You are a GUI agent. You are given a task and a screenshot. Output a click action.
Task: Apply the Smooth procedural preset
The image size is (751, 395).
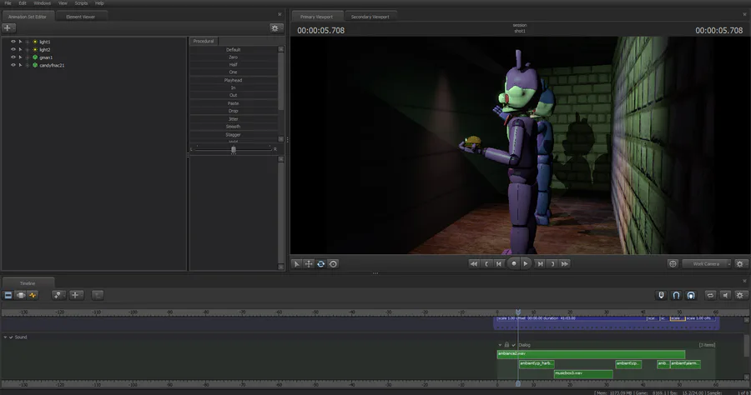234,127
